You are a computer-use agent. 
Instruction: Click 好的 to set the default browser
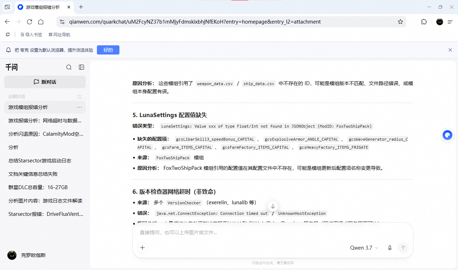pos(108,50)
